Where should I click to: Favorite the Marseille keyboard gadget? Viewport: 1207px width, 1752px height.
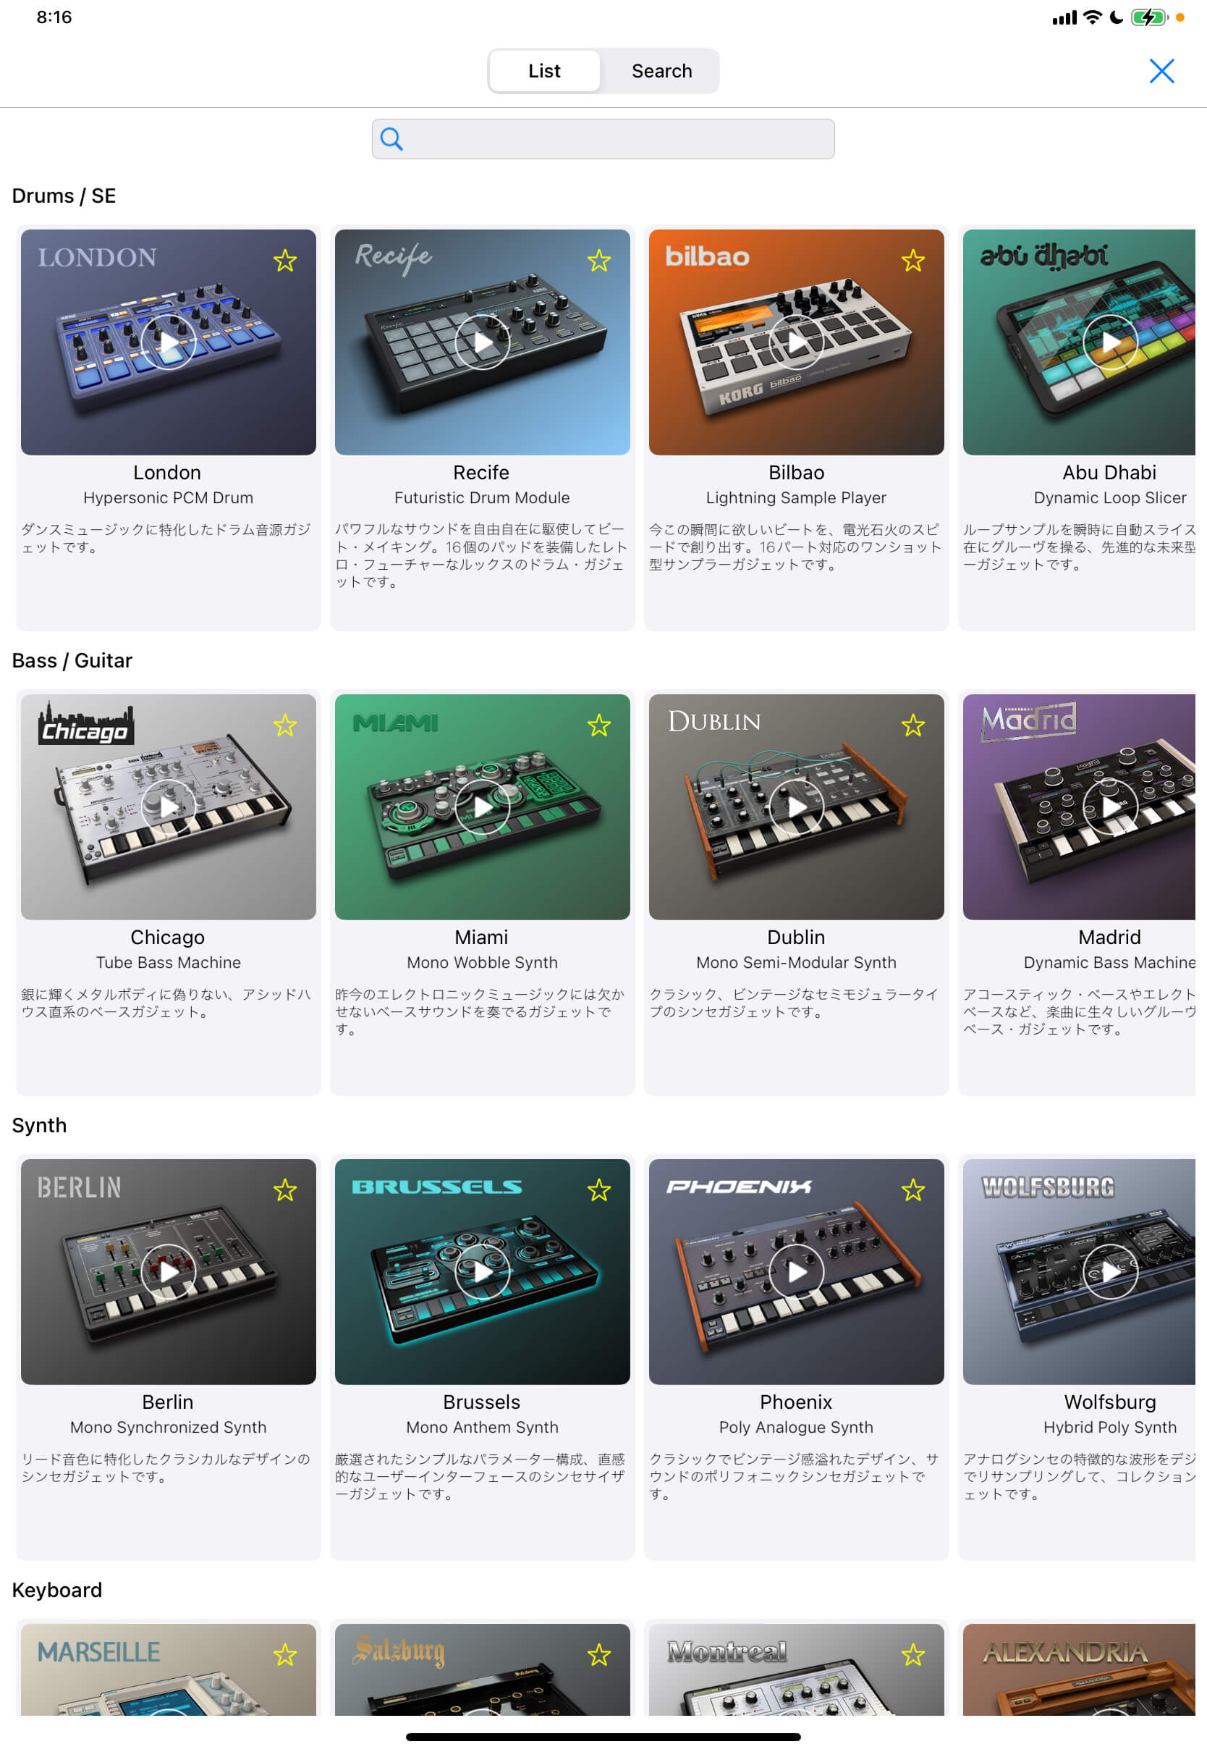coord(285,1655)
